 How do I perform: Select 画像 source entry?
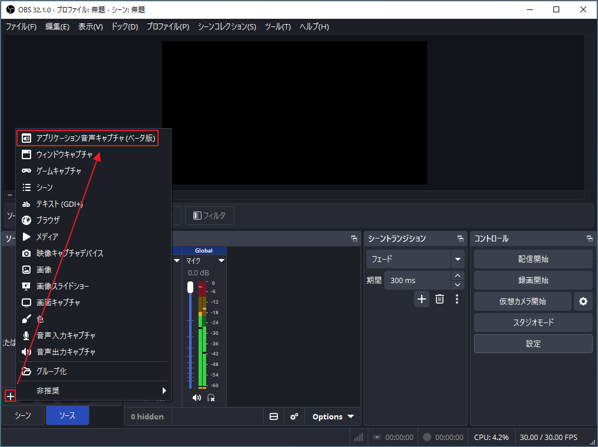[x=93, y=270]
